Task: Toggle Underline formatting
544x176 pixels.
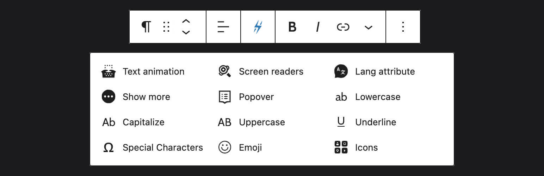Action: pyautogui.click(x=365, y=122)
